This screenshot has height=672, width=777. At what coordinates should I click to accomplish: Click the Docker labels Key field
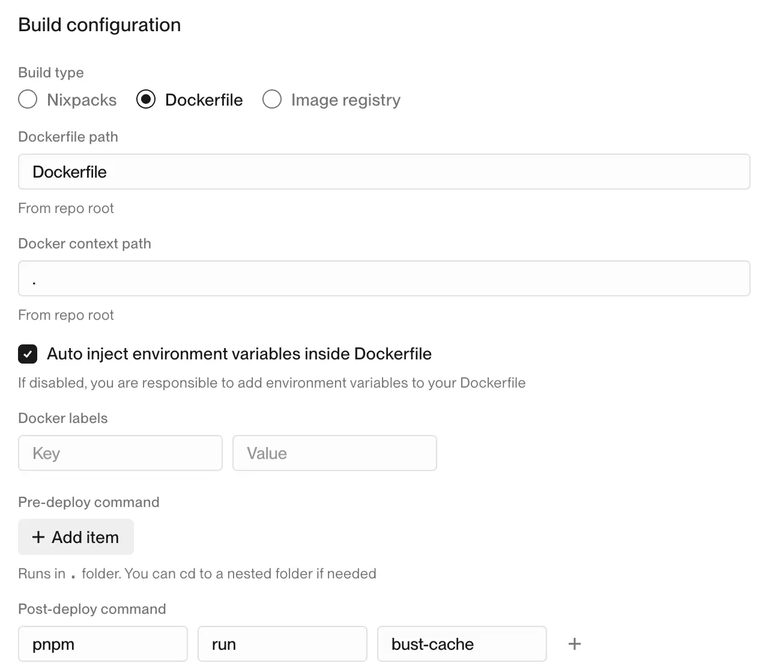pos(120,453)
